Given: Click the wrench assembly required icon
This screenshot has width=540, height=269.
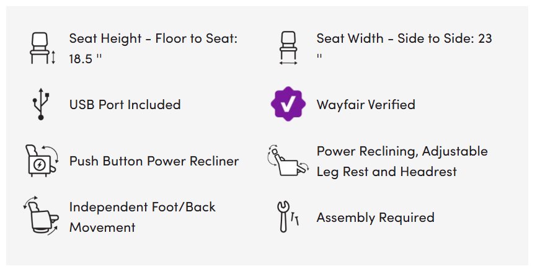Looking at the screenshot, I should [288, 217].
